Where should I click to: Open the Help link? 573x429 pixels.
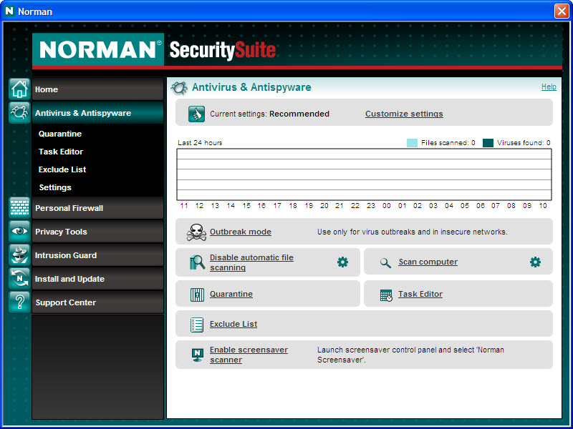[549, 87]
